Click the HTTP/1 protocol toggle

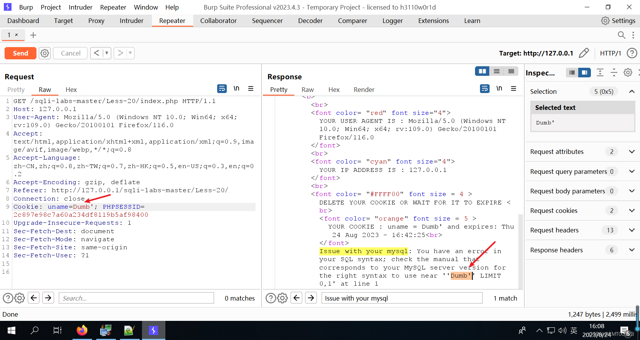[x=610, y=53]
